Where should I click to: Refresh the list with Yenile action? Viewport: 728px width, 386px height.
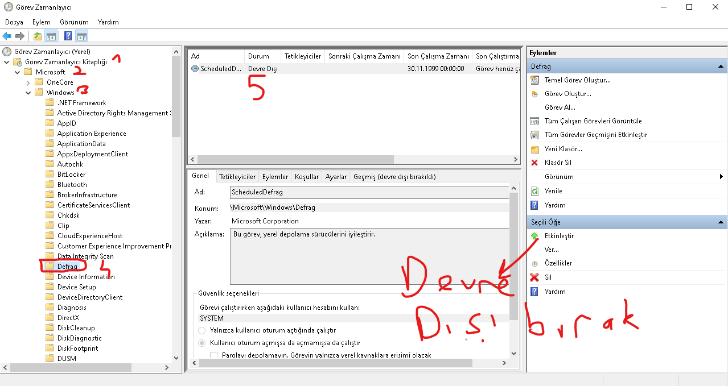tap(553, 191)
